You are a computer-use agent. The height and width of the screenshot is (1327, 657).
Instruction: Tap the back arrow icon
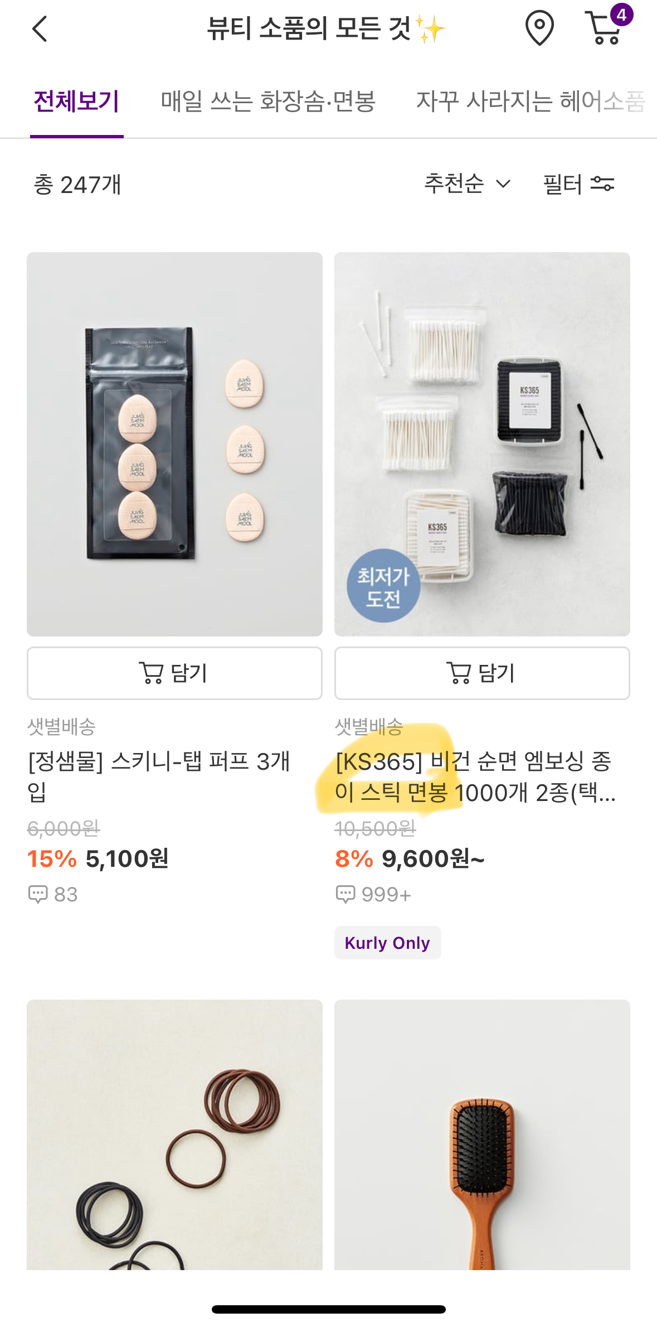(40, 29)
